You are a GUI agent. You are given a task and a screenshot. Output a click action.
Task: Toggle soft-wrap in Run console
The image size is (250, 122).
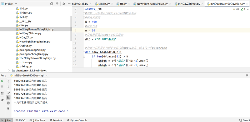8,92
